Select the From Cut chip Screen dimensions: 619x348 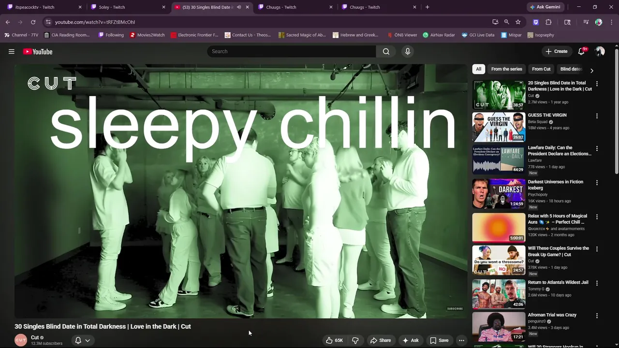point(541,69)
